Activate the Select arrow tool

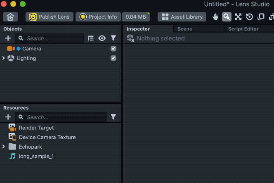(x=227, y=17)
